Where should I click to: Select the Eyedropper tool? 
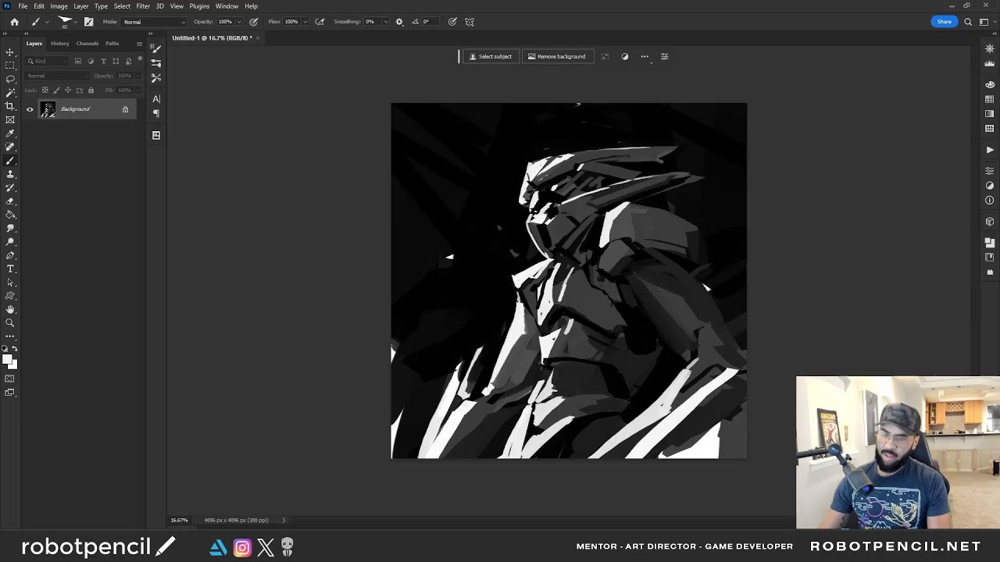click(x=10, y=133)
